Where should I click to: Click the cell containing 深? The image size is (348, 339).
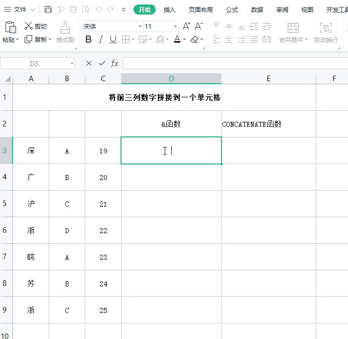point(31,150)
